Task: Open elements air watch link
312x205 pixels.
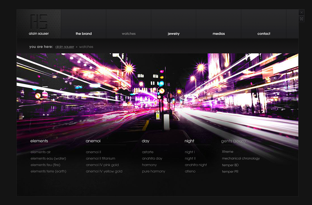Action: (x=41, y=152)
